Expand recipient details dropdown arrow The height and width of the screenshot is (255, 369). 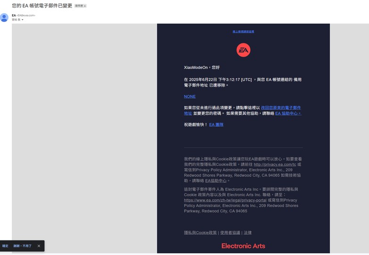coord(22,20)
